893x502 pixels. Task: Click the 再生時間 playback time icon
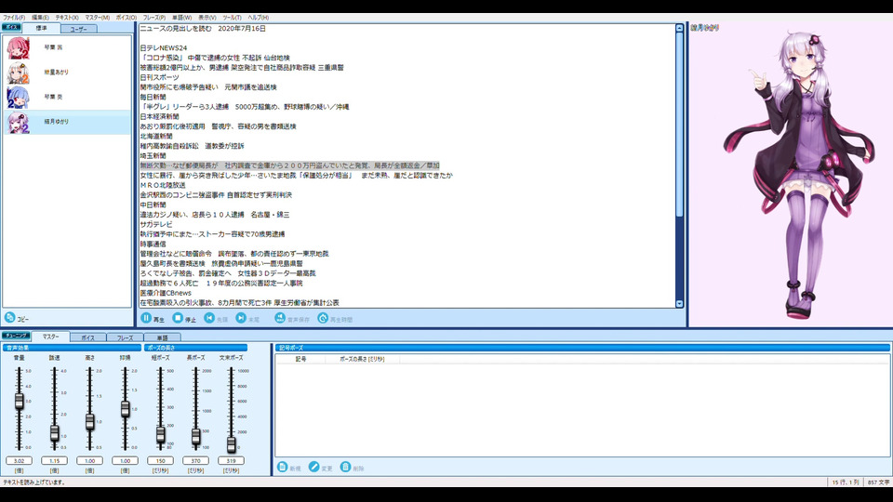point(323,318)
